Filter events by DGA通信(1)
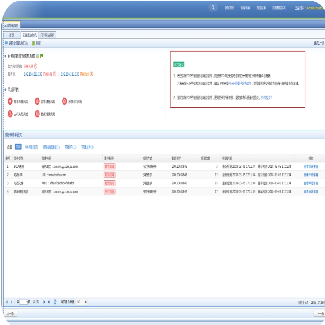This screenshot has height=325, width=325. tap(31, 147)
